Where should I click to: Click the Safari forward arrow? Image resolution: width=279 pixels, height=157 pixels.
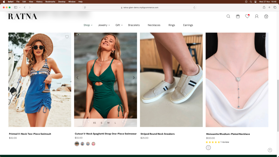30,7
